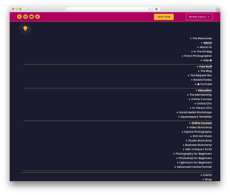
Task: Open Social Media Workshops link
Action: point(195,112)
